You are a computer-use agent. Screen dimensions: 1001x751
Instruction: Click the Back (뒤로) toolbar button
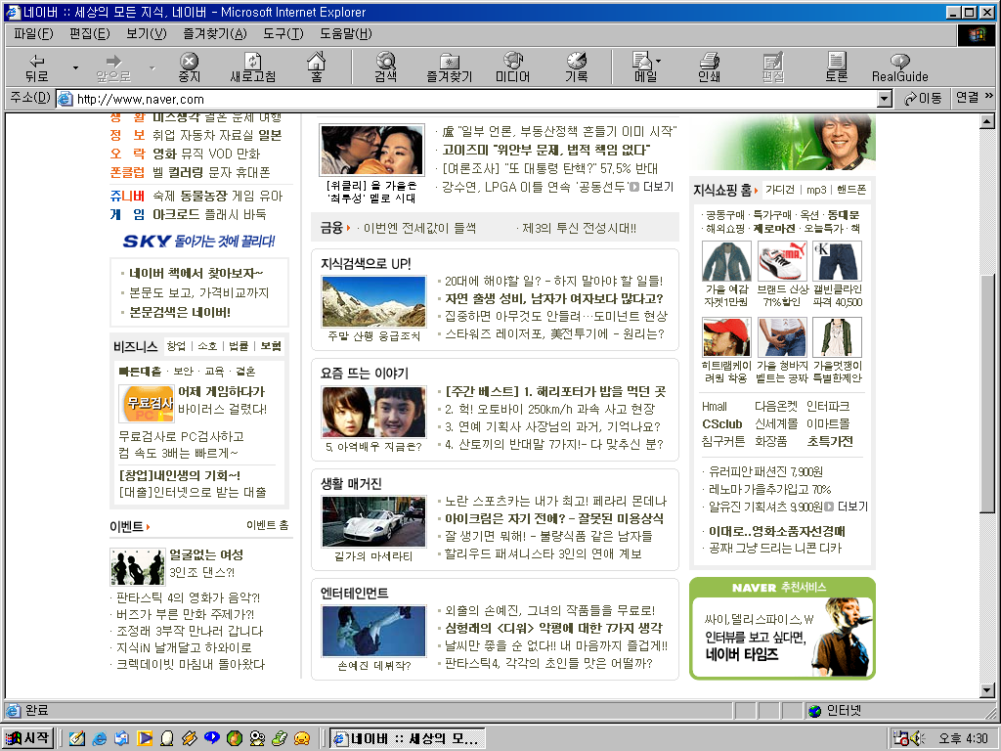[37, 67]
